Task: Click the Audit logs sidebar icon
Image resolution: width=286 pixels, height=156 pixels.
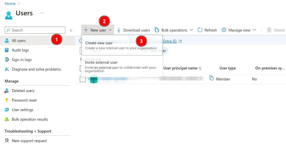Action: coord(7,50)
